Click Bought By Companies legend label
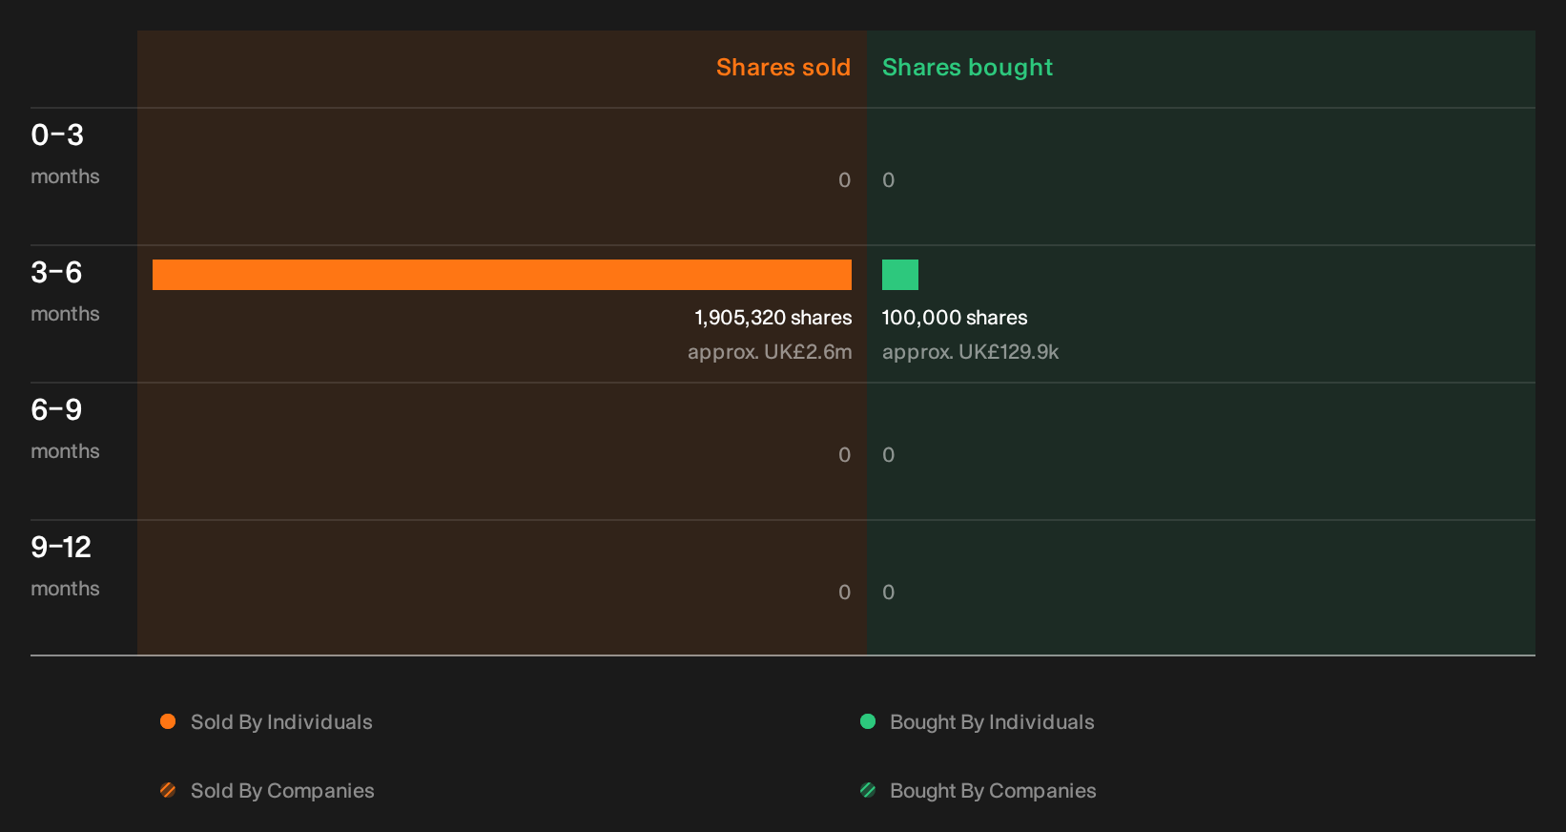 [x=993, y=791]
